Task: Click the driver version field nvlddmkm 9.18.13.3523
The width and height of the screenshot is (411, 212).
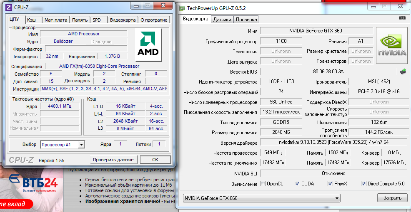Action: click(x=334, y=143)
